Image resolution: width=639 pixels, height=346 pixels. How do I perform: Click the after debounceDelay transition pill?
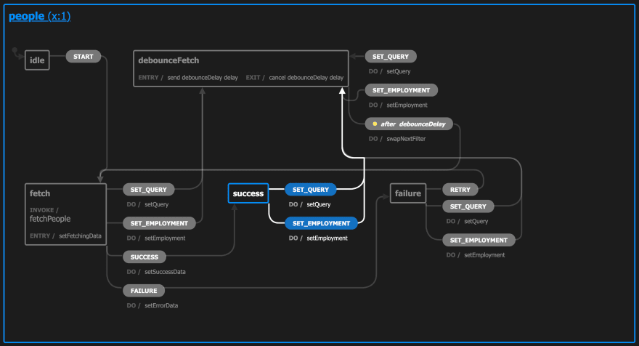tap(409, 124)
